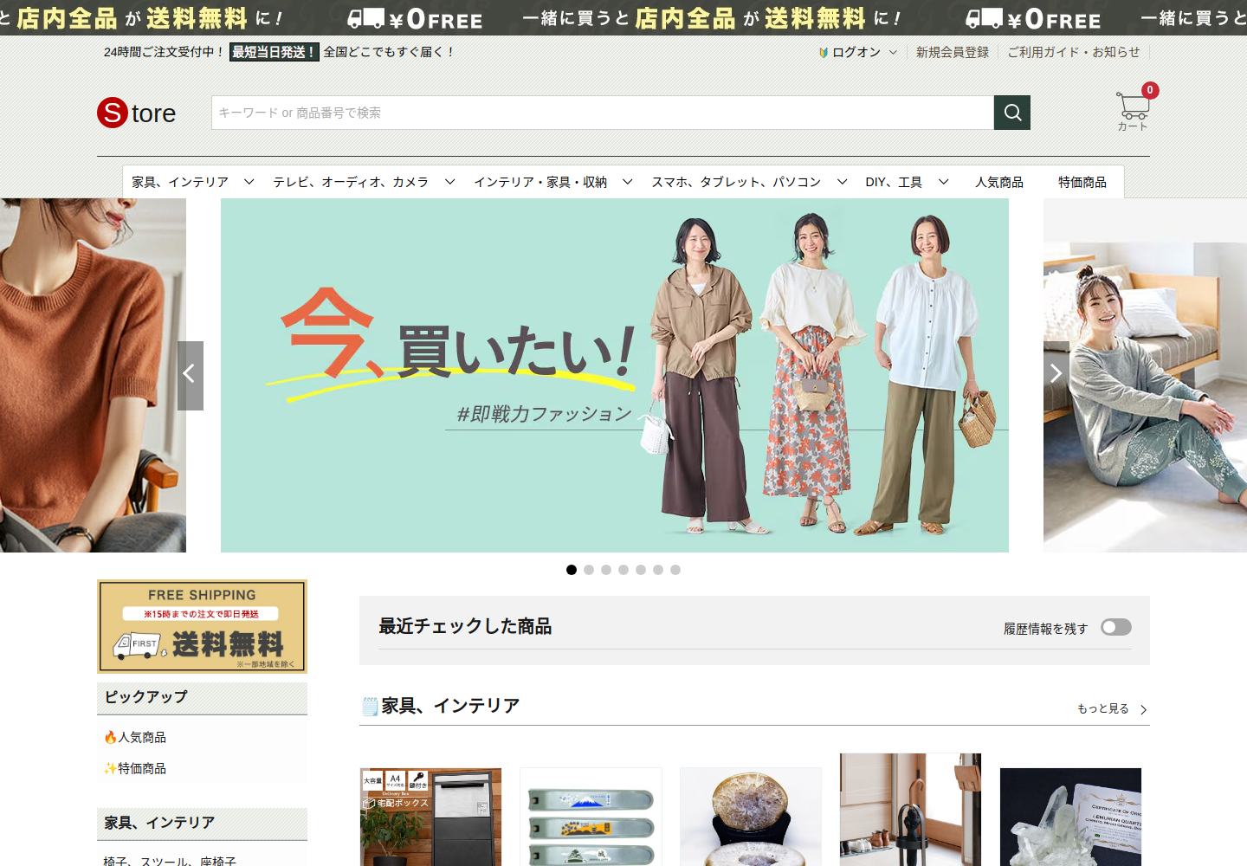Click 人気商品 in the ピックアップ sidebar

(x=142, y=738)
